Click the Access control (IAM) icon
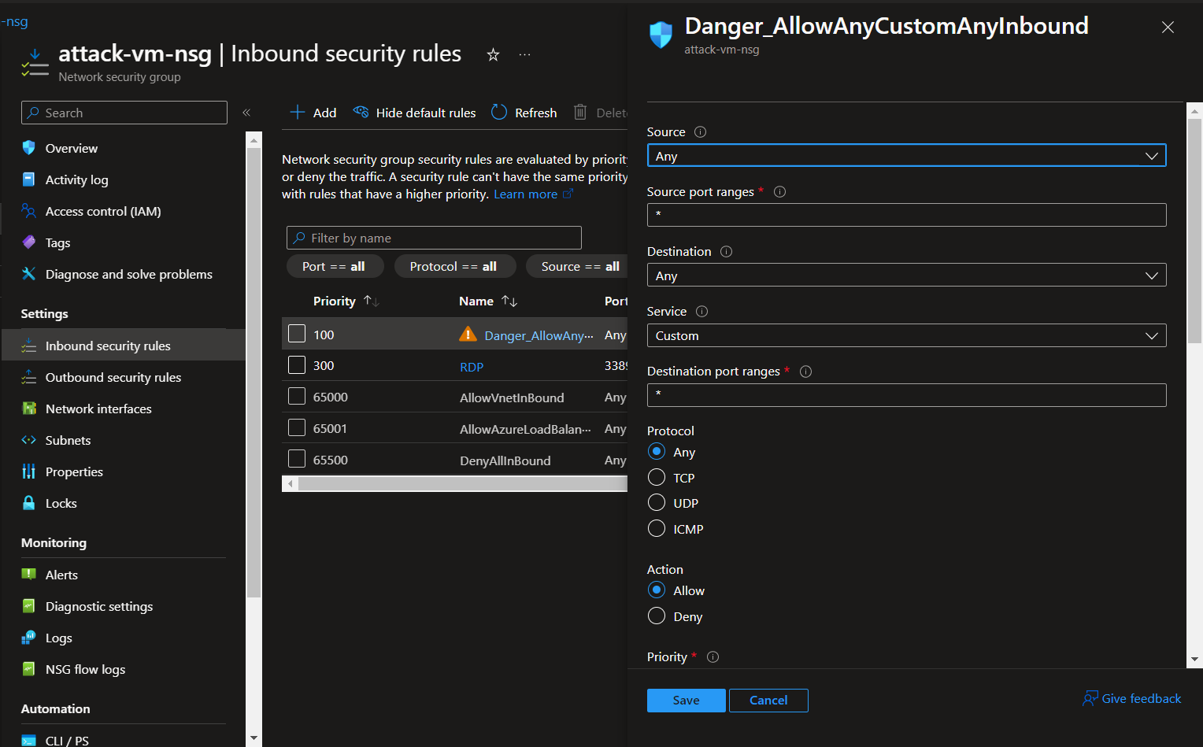Screen dimensions: 1203x747 (x=29, y=211)
